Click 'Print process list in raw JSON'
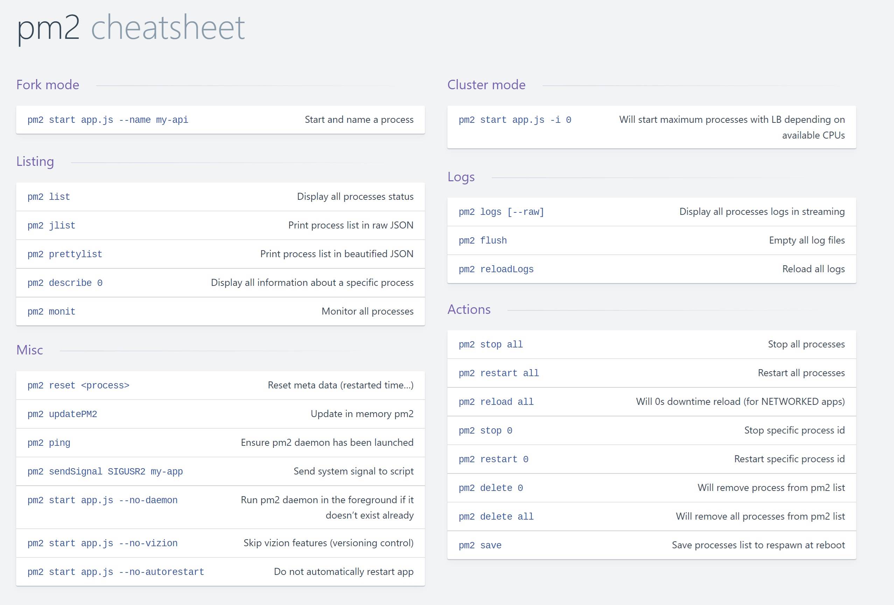This screenshot has height=605, width=894. [x=351, y=225]
